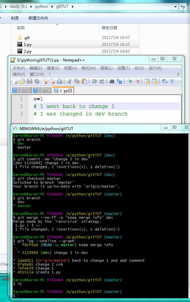
Task: Click the Copy icon in Notepad++ toolbar
Action: click(77, 81)
